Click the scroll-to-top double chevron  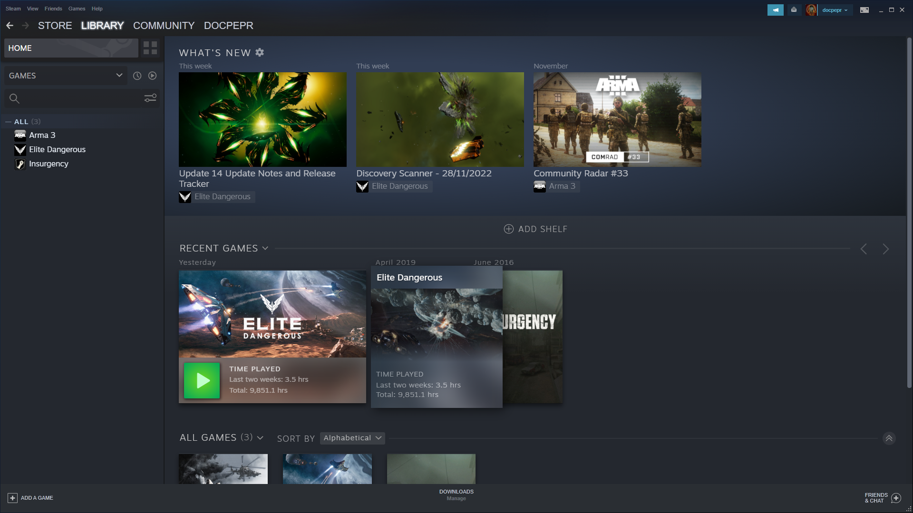(889, 438)
